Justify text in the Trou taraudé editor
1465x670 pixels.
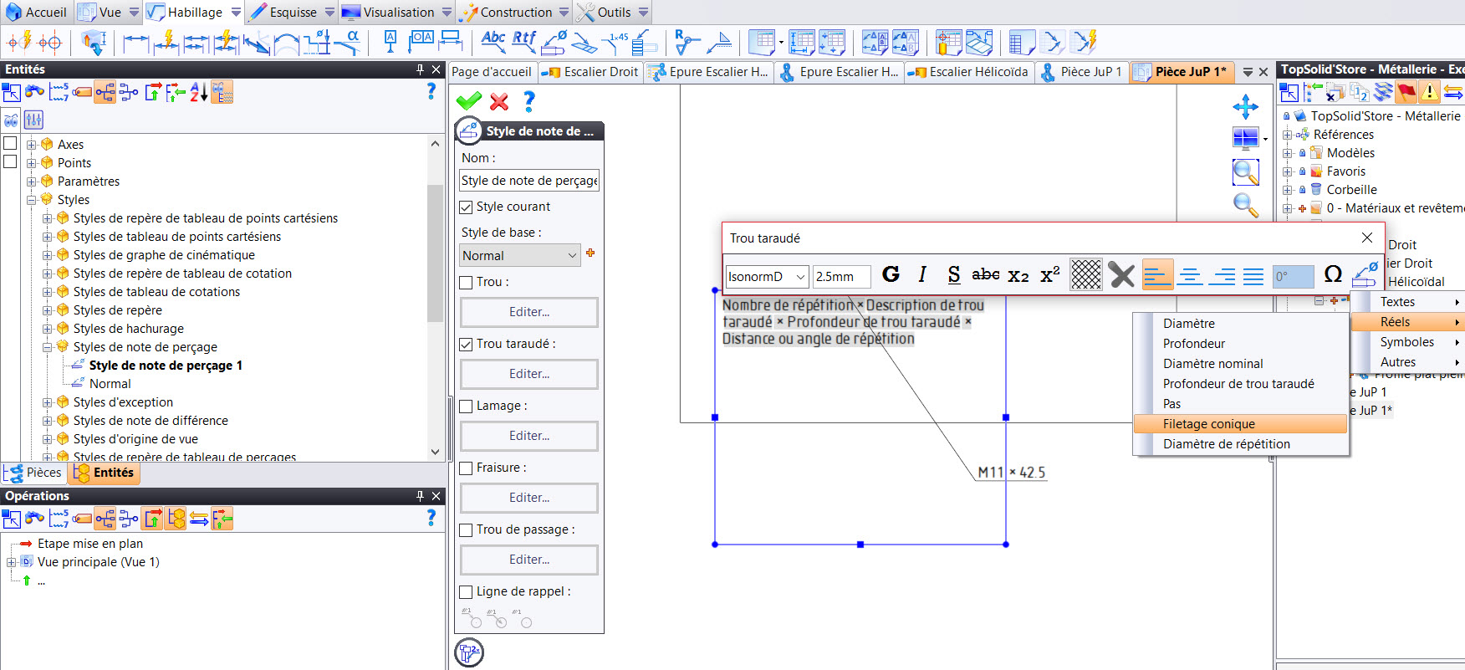pyautogui.click(x=1253, y=275)
